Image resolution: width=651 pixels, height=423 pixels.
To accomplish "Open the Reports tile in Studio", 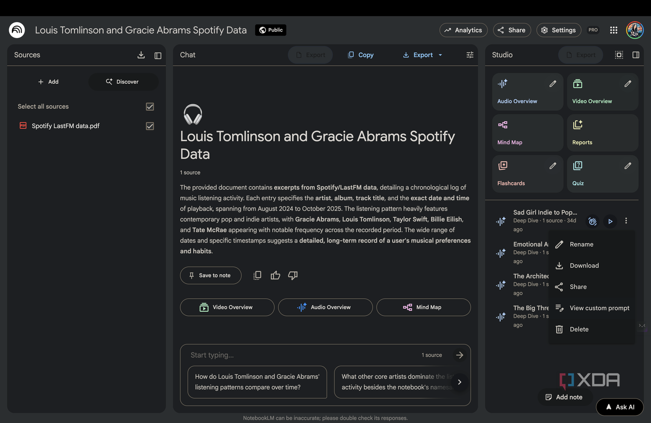I will 602,133.
